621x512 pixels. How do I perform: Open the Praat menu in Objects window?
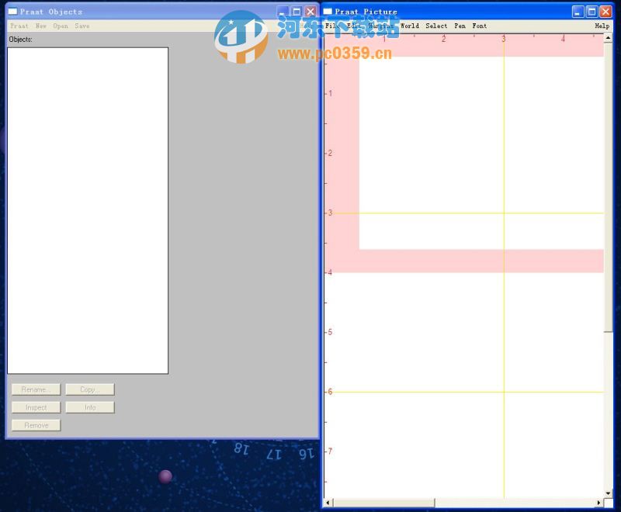[19, 26]
